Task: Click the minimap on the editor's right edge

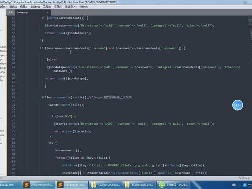Action: point(250,40)
